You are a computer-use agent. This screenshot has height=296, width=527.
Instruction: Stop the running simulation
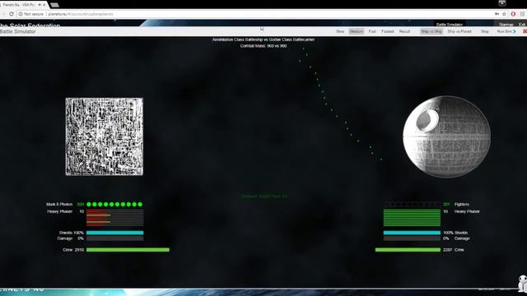pyautogui.click(x=485, y=31)
